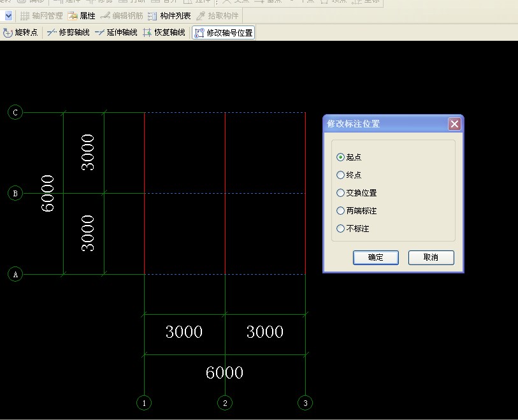Click axis bubble C
This screenshot has height=420, width=518.
pyautogui.click(x=15, y=112)
